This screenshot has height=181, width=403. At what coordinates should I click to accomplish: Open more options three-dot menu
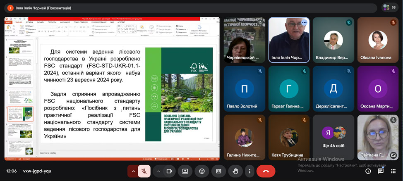(249, 171)
